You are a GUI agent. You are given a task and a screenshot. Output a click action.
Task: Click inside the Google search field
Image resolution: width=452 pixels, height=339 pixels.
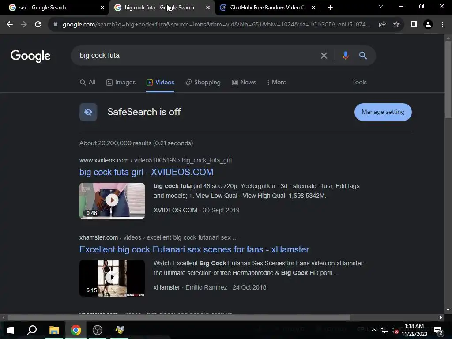point(196,55)
